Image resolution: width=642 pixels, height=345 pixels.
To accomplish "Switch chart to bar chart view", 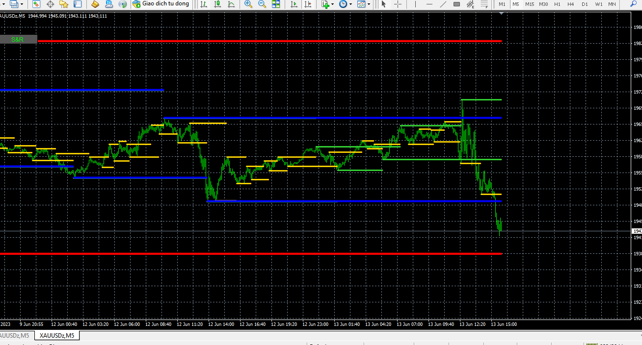I will point(204,4).
